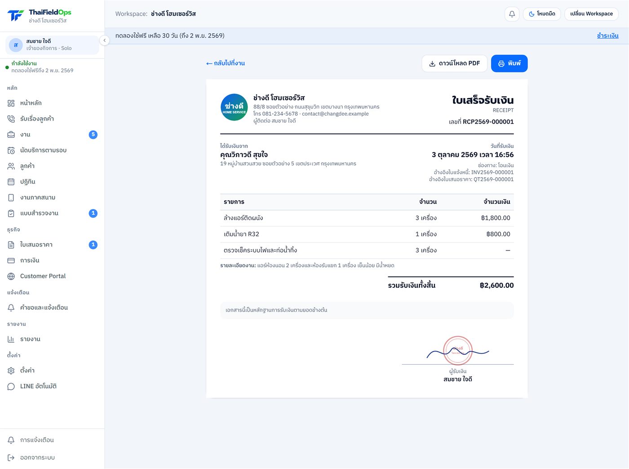The height and width of the screenshot is (469, 629).
Task: Click the เติมน้ำยา R32 line item
Action: (x=367, y=234)
